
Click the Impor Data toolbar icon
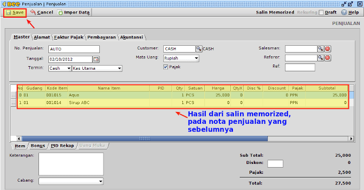[60, 12]
